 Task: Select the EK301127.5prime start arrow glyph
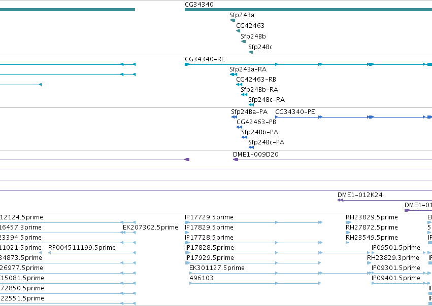coord(191,273)
